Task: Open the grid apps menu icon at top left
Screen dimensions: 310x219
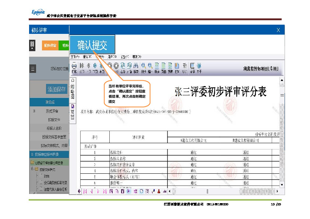Action: (32, 45)
